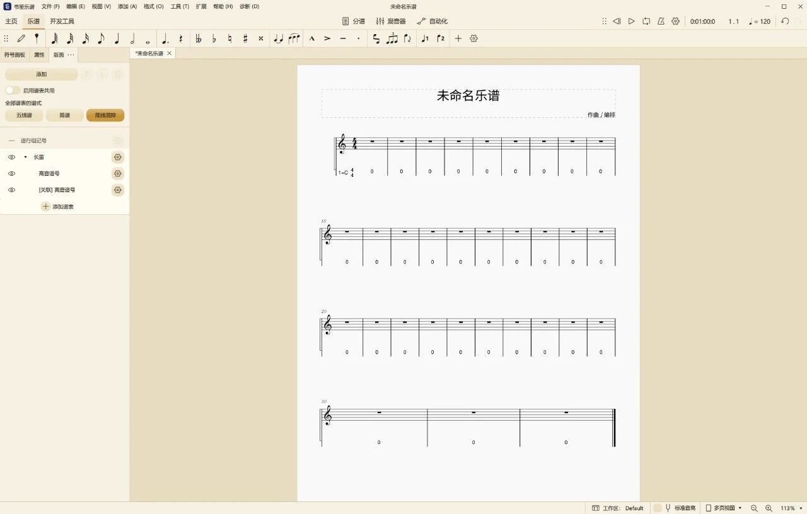Click the 添加 button in the panel
This screenshot has width=807, height=514.
point(42,74)
